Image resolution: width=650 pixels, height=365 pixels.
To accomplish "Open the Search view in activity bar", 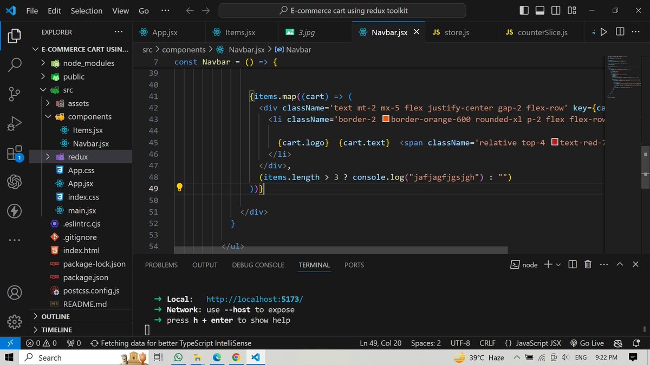I will coord(15,64).
